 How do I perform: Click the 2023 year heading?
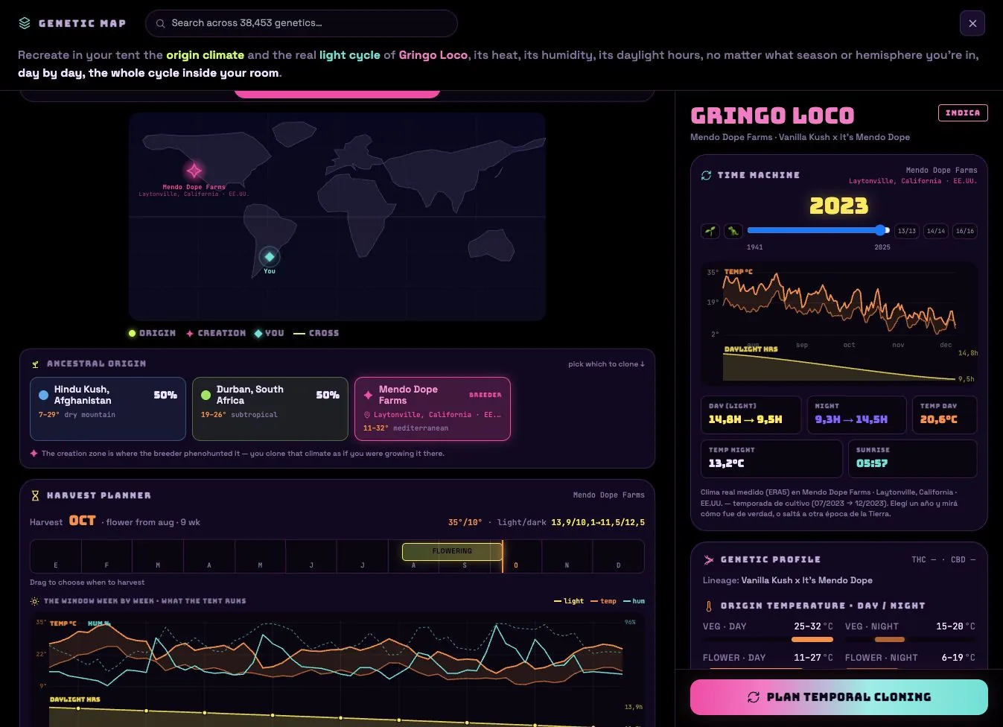point(839,206)
